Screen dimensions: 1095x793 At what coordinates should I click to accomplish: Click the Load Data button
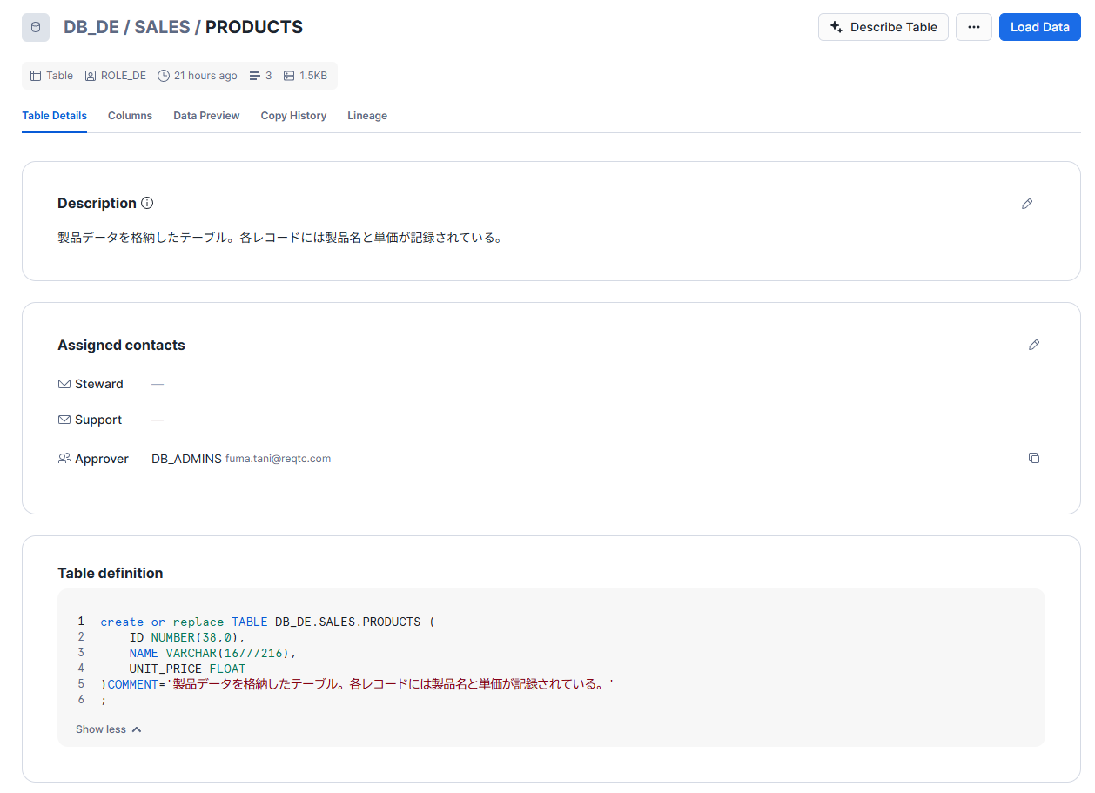(1039, 27)
